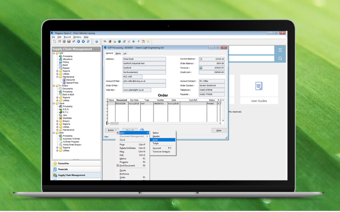The height and width of the screenshot is (212, 340).
Task: Collapse the SOP tree folder
Action: point(54,53)
